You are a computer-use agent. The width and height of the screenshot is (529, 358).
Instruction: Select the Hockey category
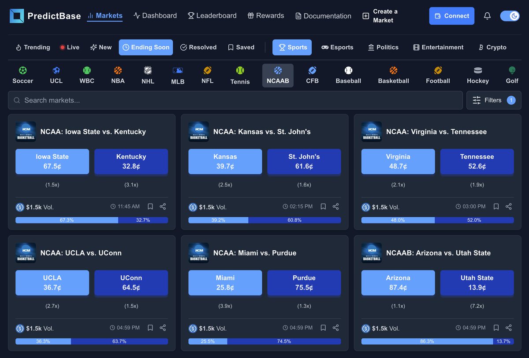tap(478, 75)
